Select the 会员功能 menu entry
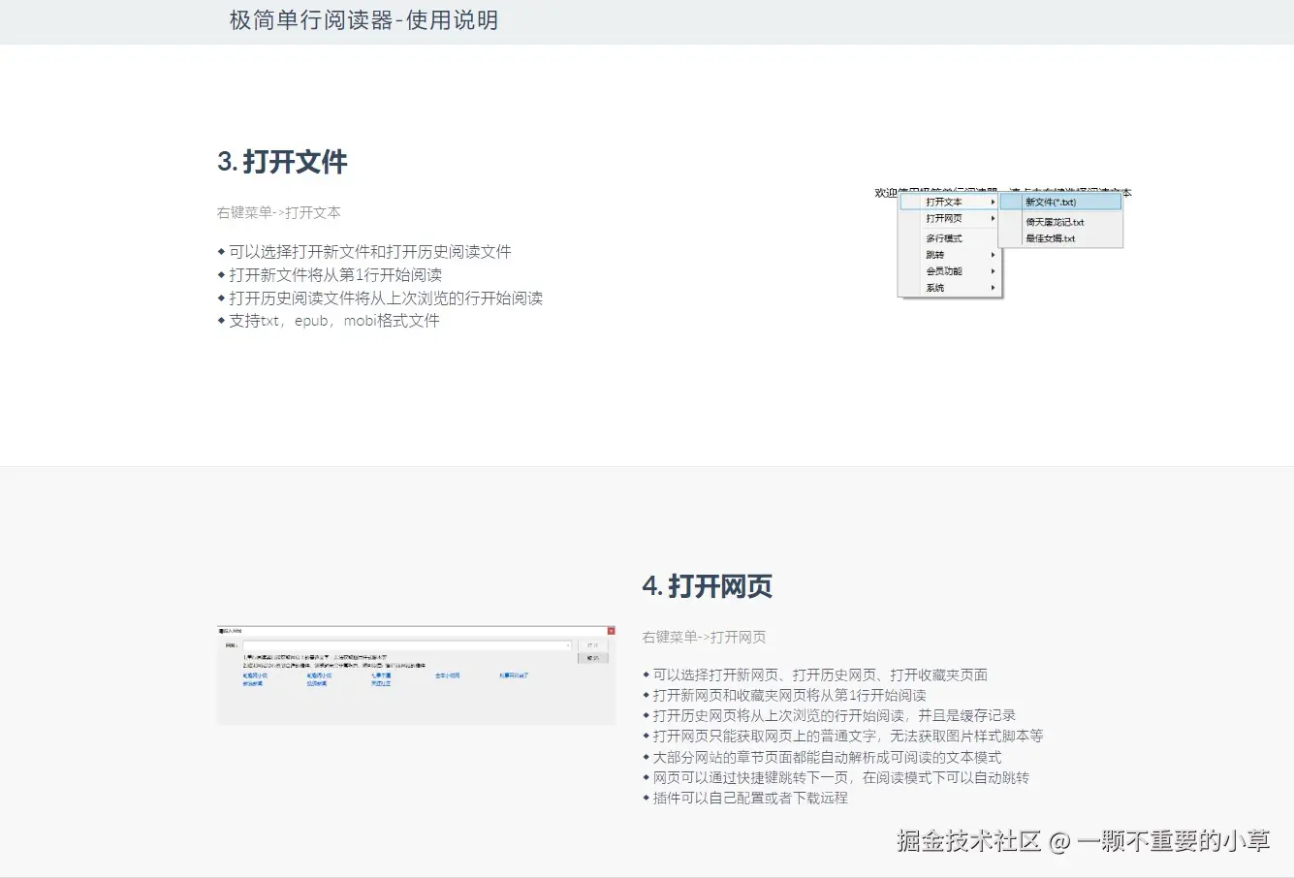Screen dimensions: 1294x878 point(949,271)
